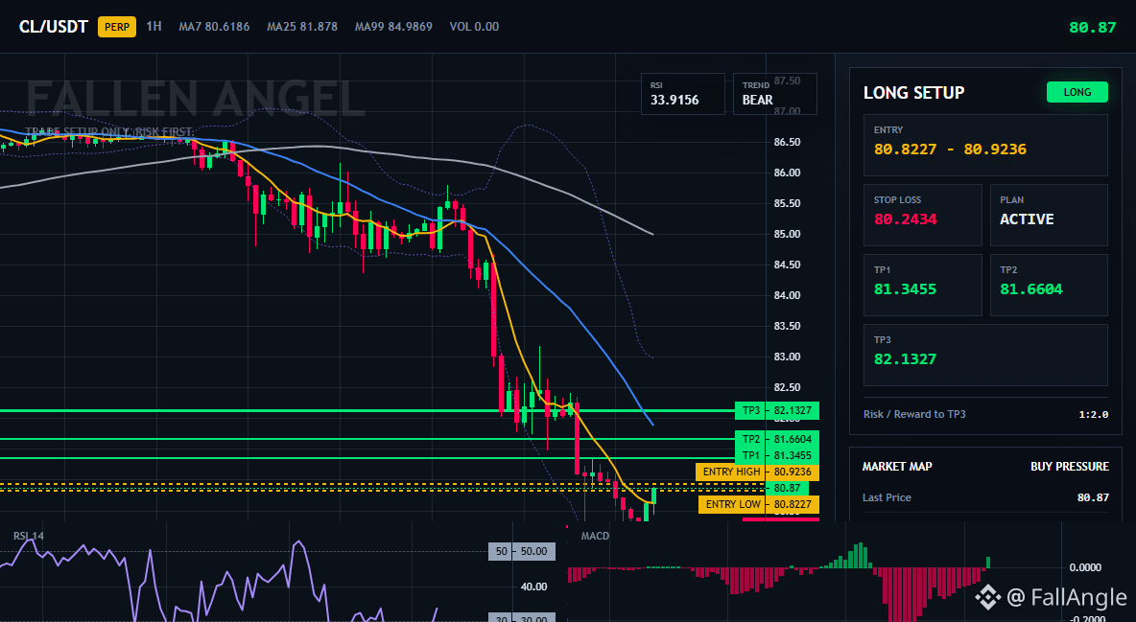
Task: Click the RSI 14 panel label
Action: (x=28, y=536)
